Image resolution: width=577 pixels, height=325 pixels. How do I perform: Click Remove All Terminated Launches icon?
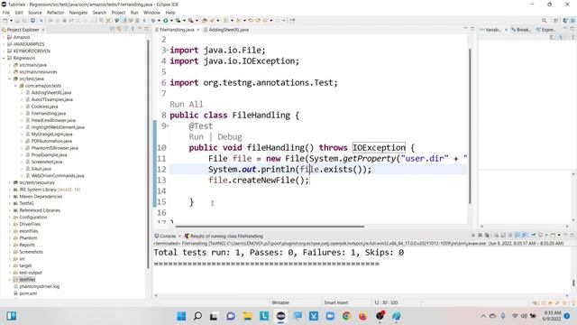click(487, 235)
